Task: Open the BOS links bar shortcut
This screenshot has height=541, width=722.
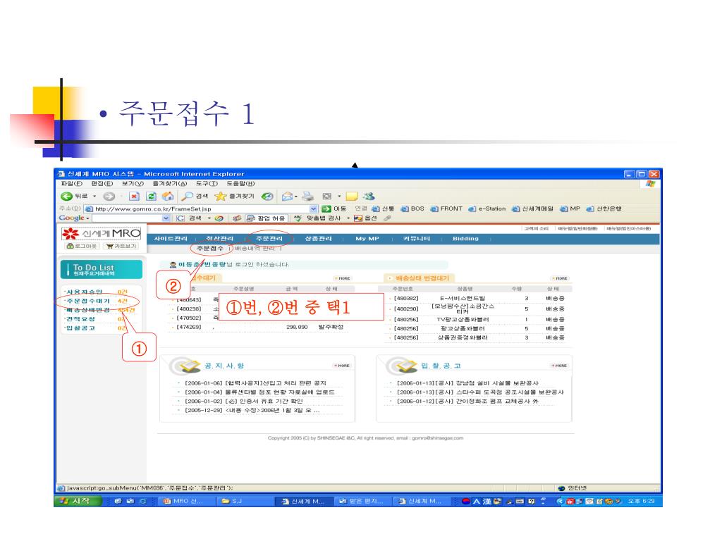Action: [412, 209]
